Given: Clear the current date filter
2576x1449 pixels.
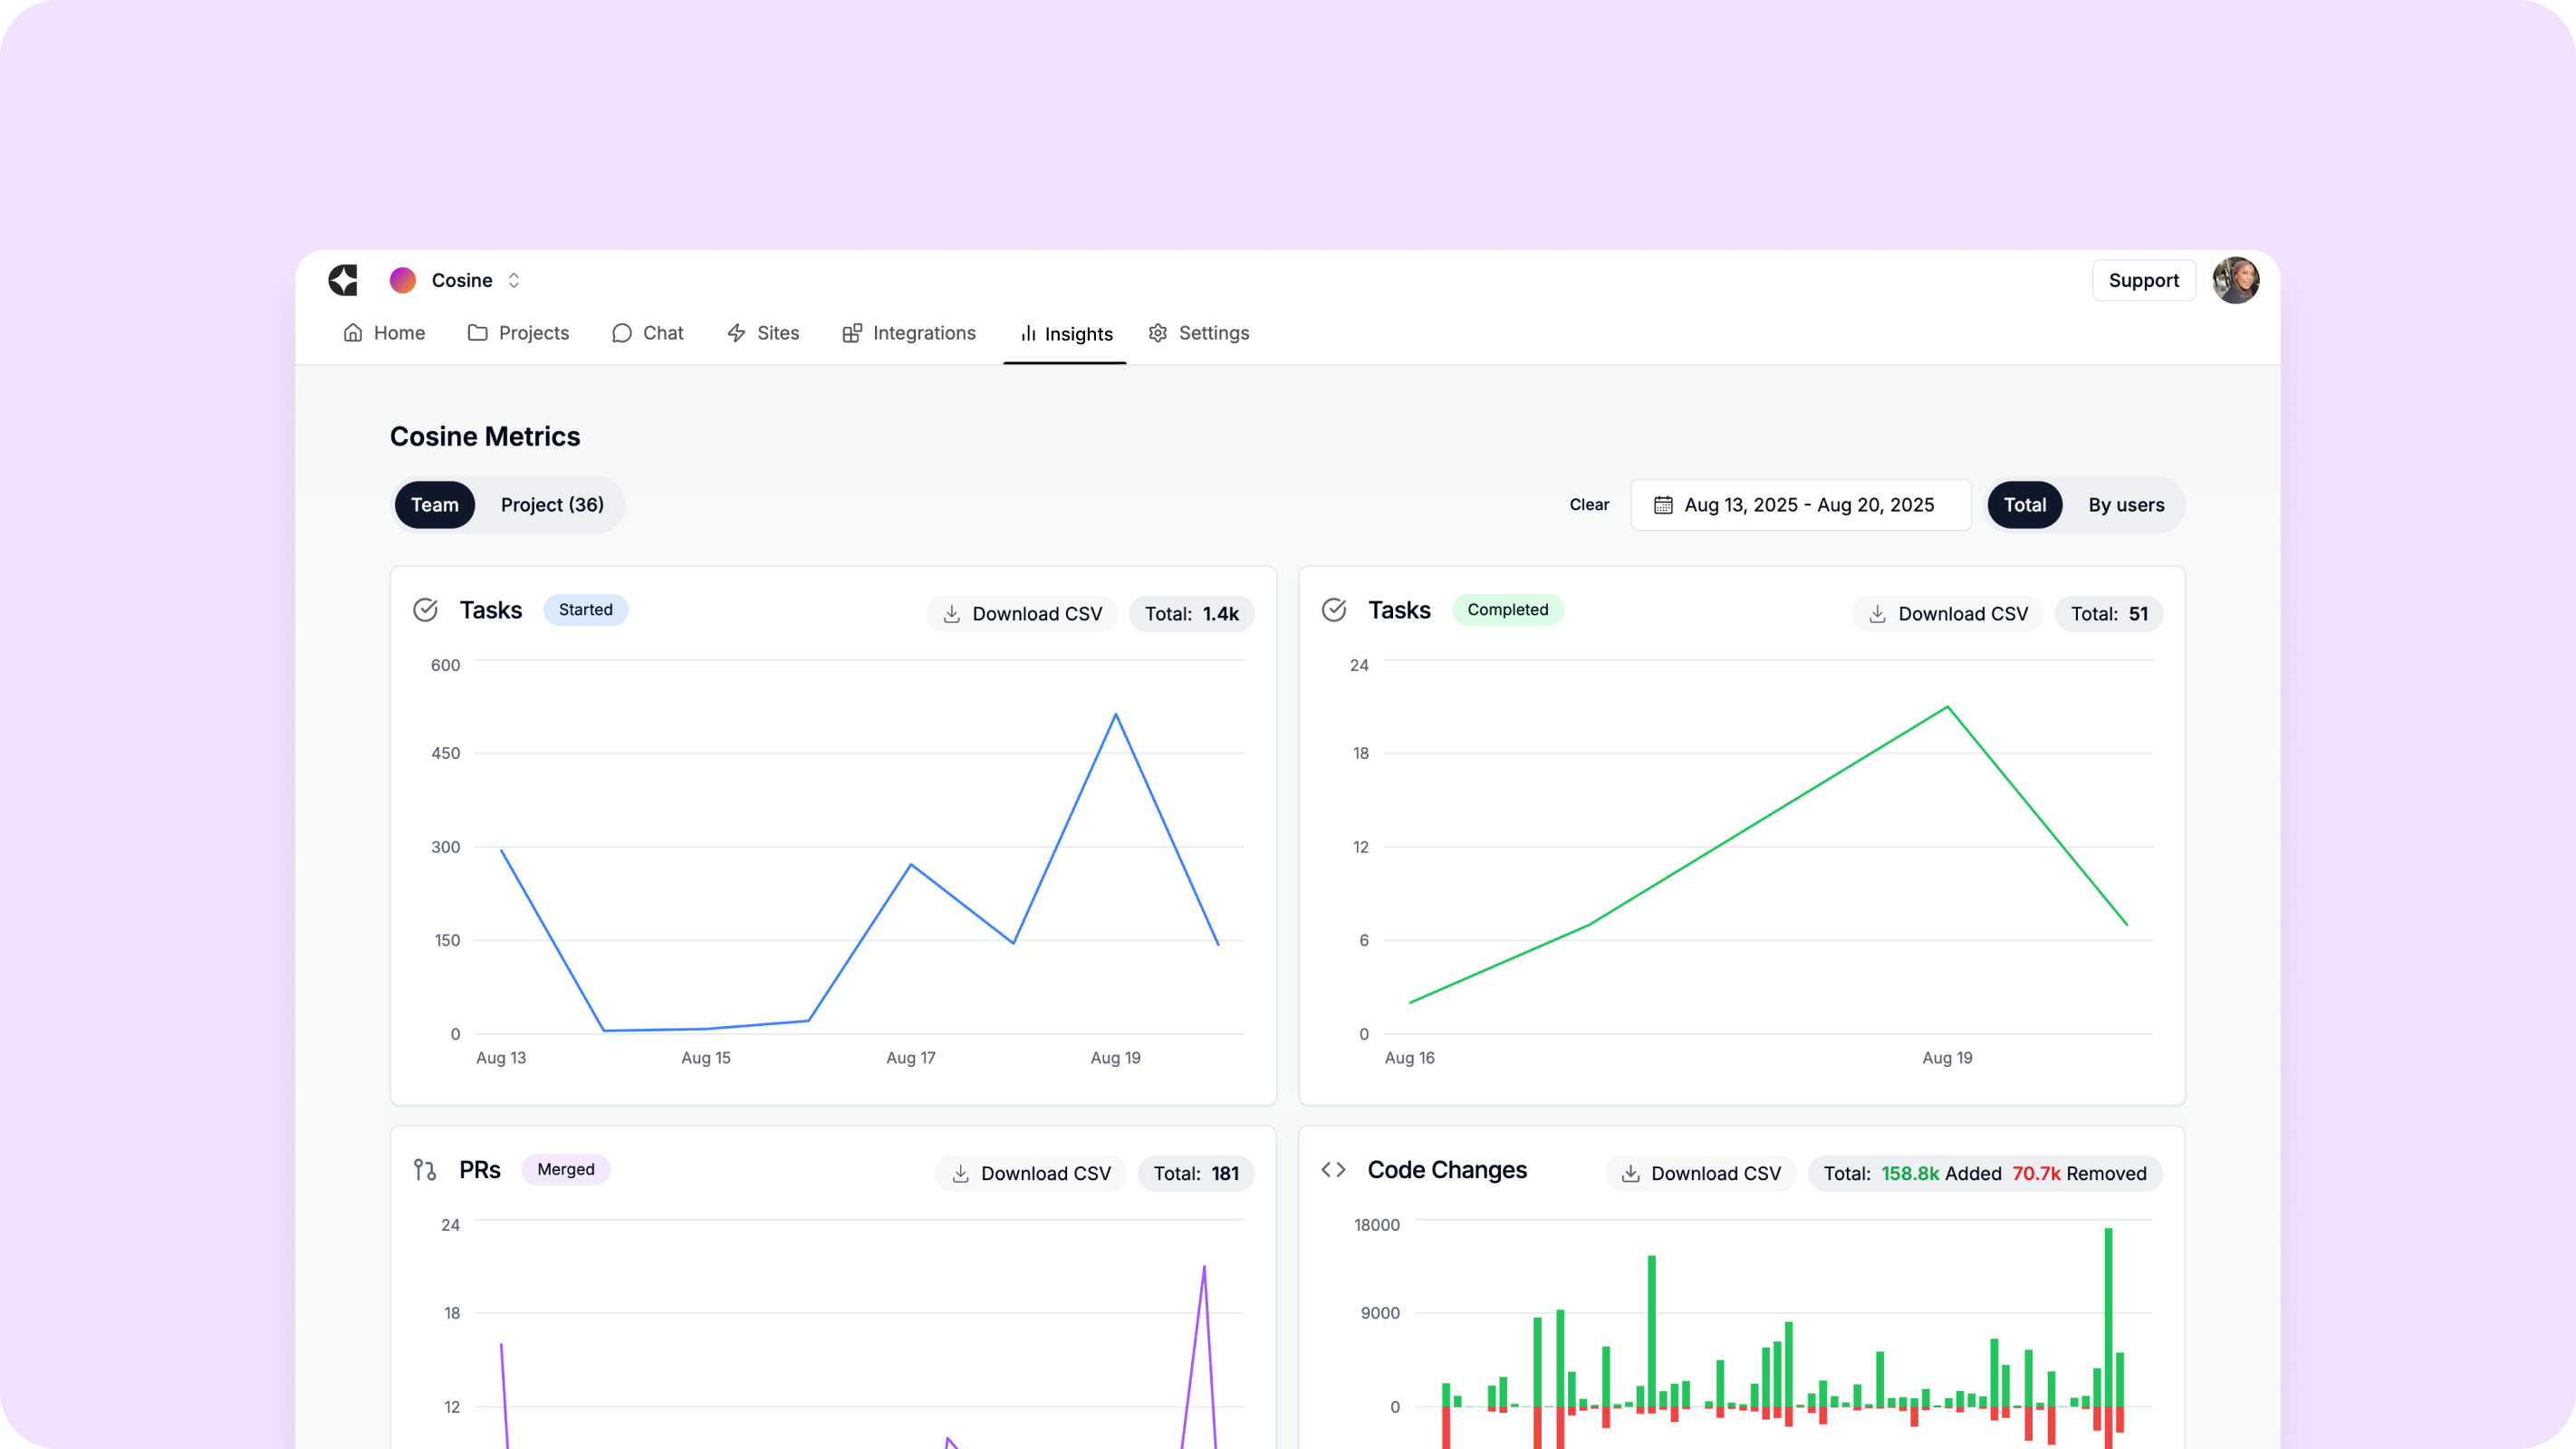Looking at the screenshot, I should pyautogui.click(x=1588, y=505).
